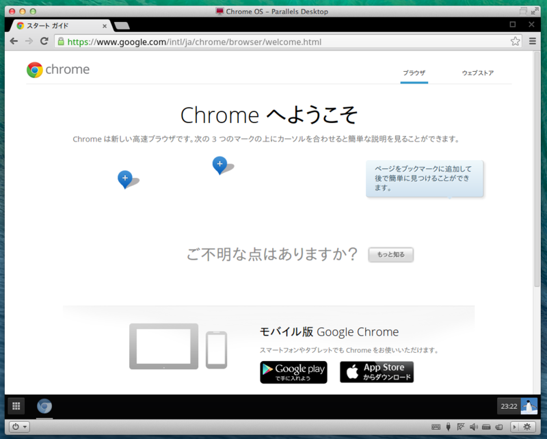Switch to the ブラウザ tab
The width and height of the screenshot is (547, 439).
[x=414, y=73]
